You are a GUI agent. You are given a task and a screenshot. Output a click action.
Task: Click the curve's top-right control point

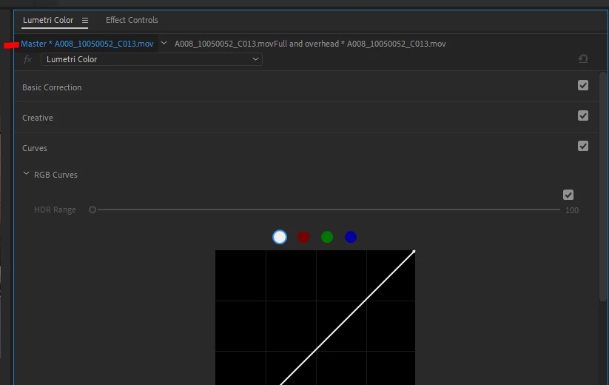point(414,252)
